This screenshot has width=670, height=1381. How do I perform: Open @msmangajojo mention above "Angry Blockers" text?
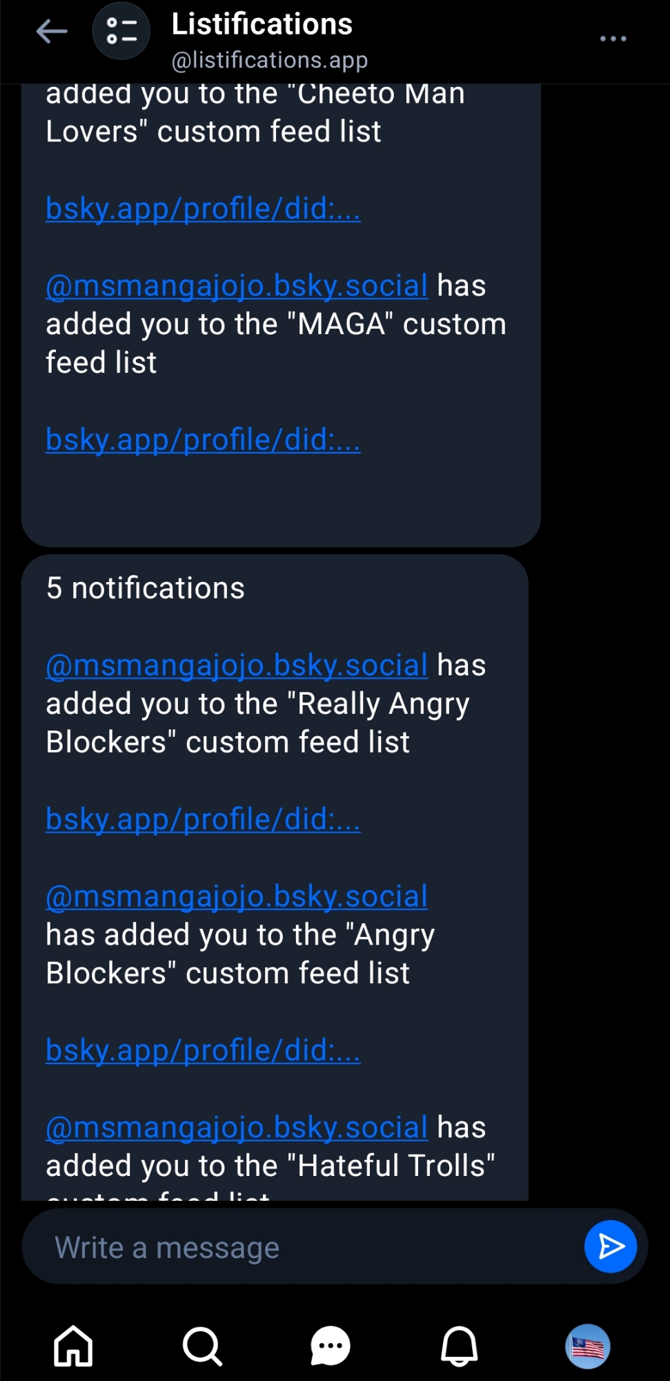237,896
